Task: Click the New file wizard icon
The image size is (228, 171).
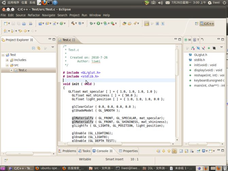Action: click(6, 23)
